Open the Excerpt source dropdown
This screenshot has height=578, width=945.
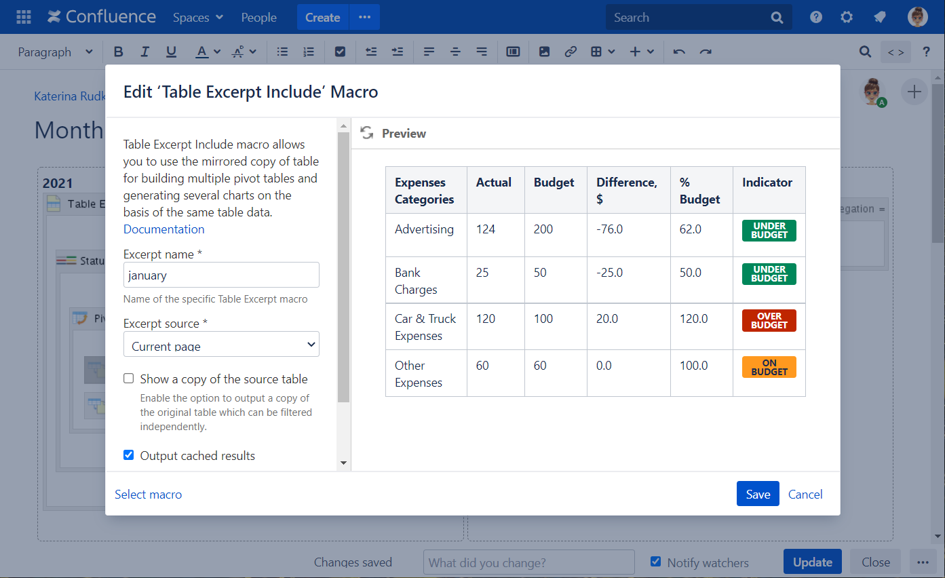click(x=221, y=345)
